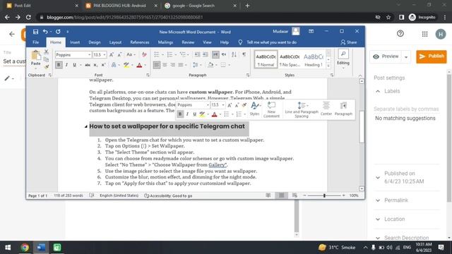452x254 pixels.
Task: Click Word zoom slider handle
Action: click(324, 195)
